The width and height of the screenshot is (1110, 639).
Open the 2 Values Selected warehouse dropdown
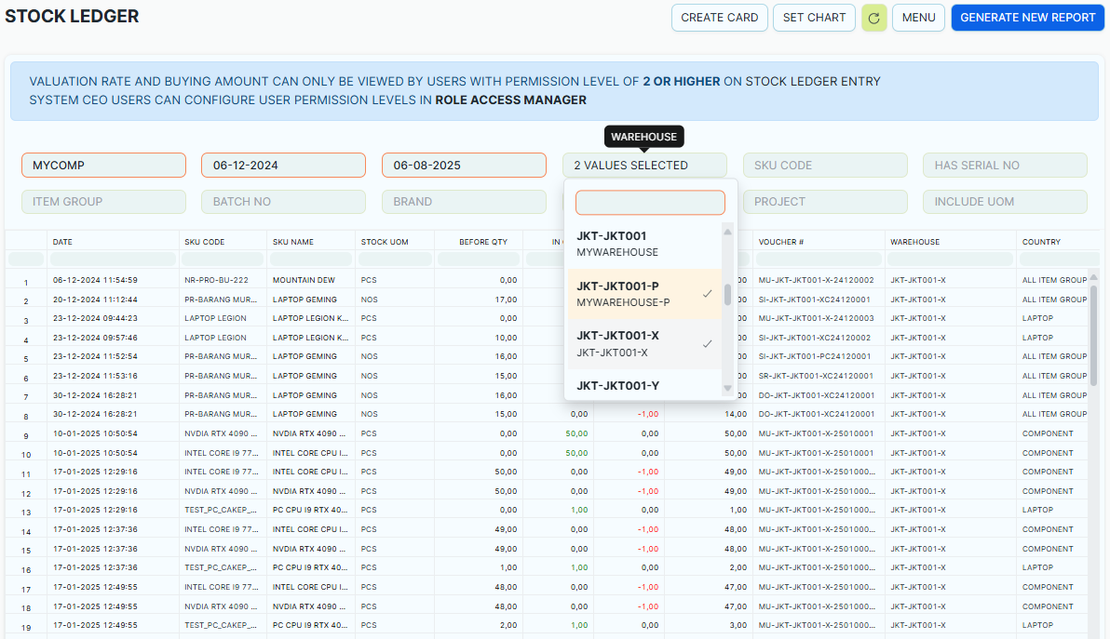(x=645, y=166)
